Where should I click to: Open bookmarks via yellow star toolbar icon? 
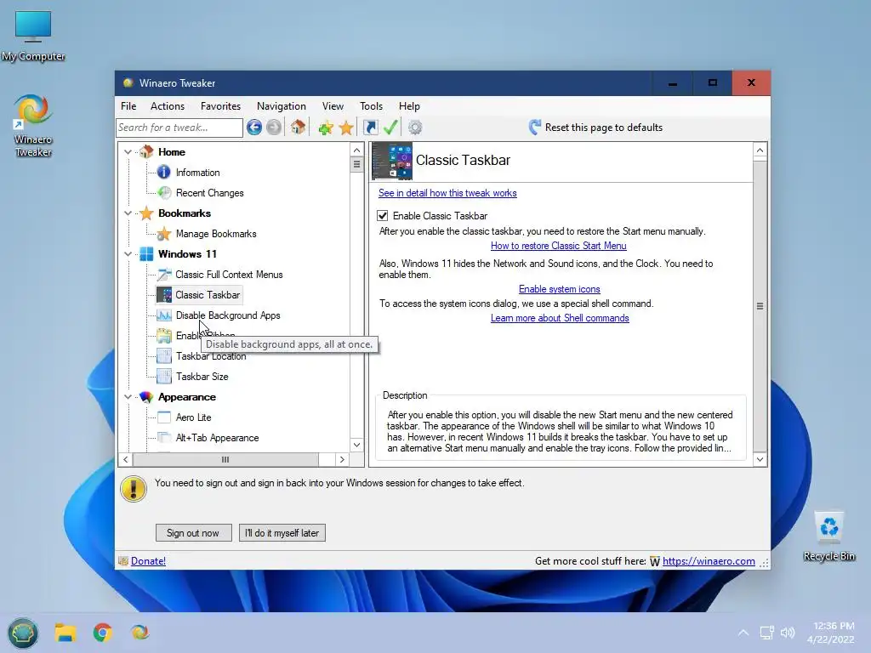pos(346,128)
